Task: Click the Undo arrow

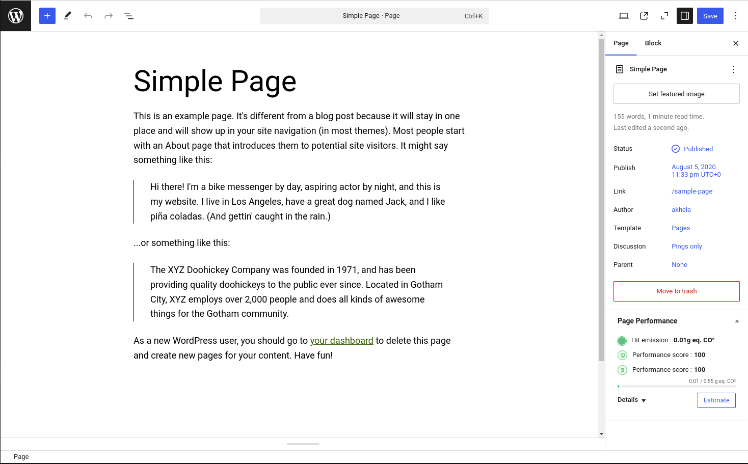Action: coord(88,16)
